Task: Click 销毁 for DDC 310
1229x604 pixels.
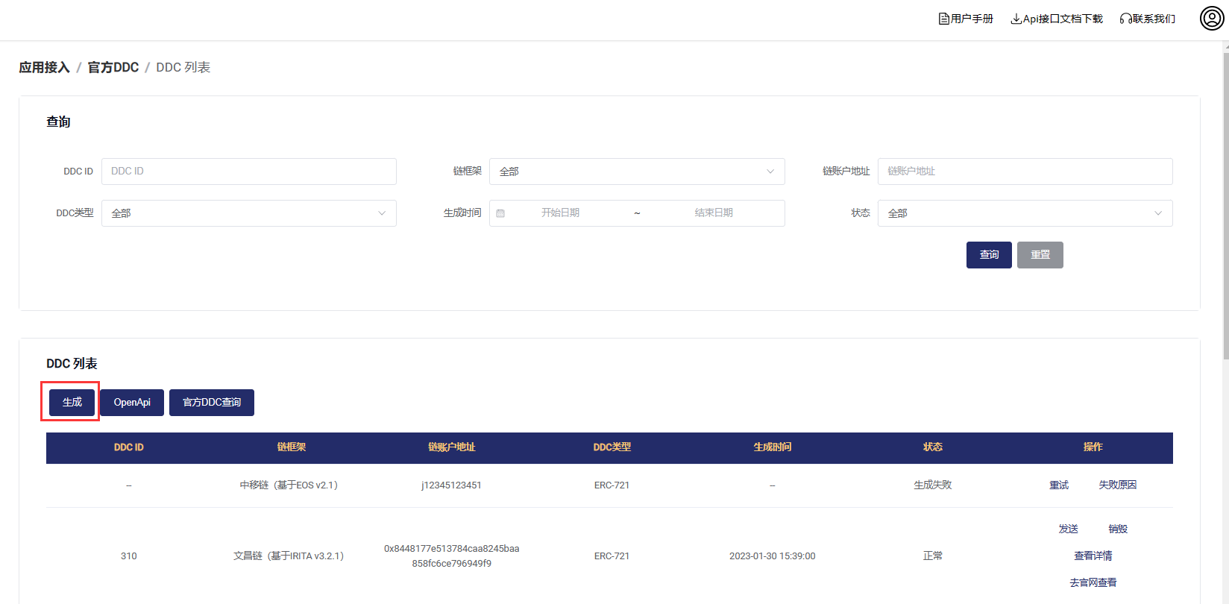Action: point(1118,529)
